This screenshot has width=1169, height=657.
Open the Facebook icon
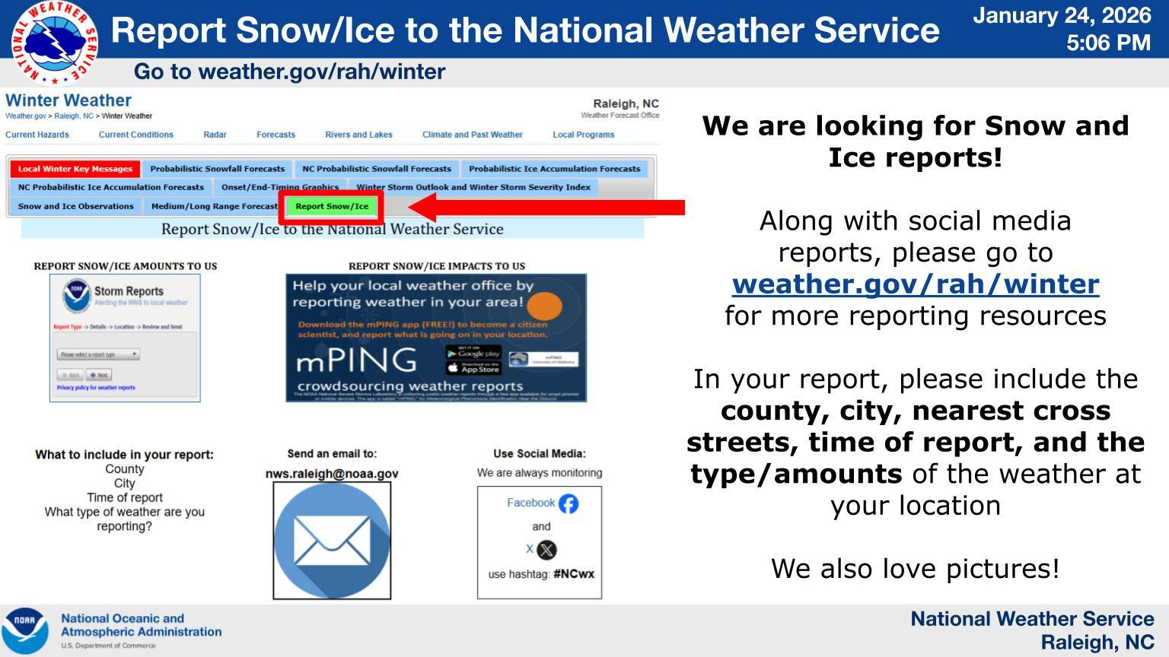pyautogui.click(x=569, y=503)
